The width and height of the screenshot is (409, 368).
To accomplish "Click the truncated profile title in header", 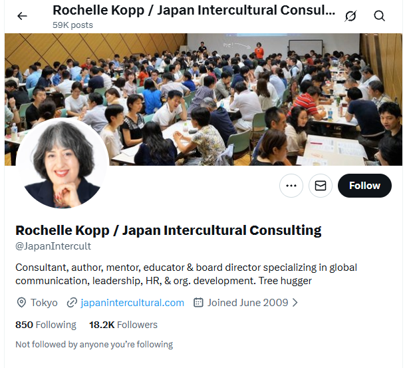I will click(194, 11).
